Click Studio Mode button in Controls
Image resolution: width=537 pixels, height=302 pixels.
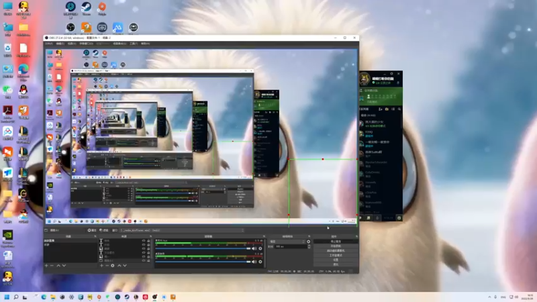coord(336,256)
